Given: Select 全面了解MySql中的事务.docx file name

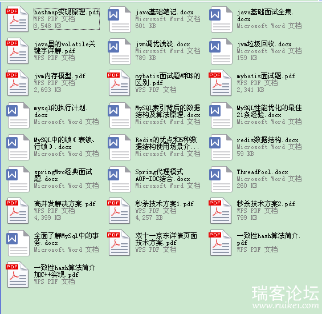Looking at the screenshot, I should [x=66, y=239].
